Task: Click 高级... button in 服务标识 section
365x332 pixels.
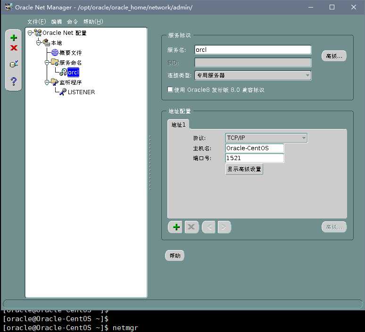Action: (334, 56)
